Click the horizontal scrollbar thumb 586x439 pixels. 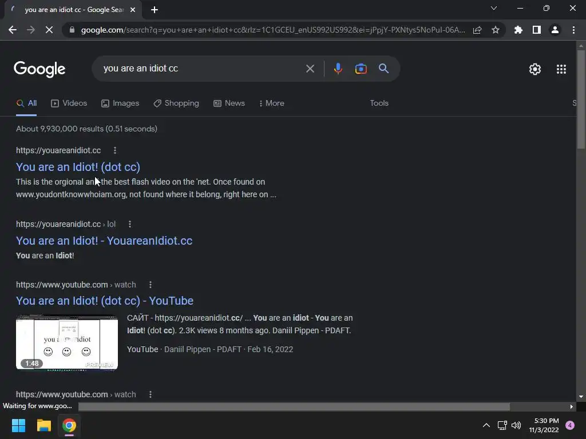coord(294,406)
